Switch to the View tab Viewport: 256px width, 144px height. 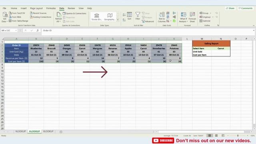tap(81, 8)
